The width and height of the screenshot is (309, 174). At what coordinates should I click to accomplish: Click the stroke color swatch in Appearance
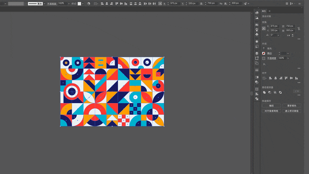pyautogui.click(x=264, y=53)
